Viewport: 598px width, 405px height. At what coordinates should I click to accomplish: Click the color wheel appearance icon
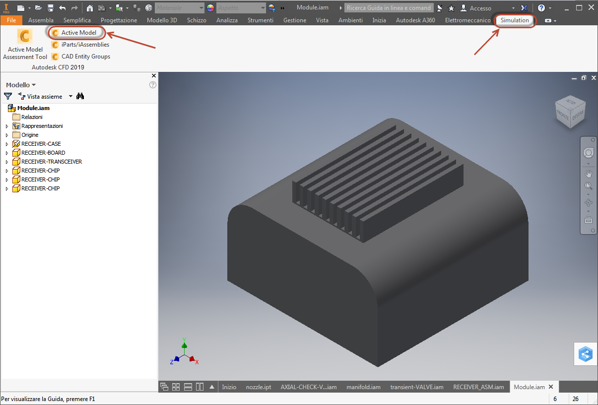tap(210, 8)
